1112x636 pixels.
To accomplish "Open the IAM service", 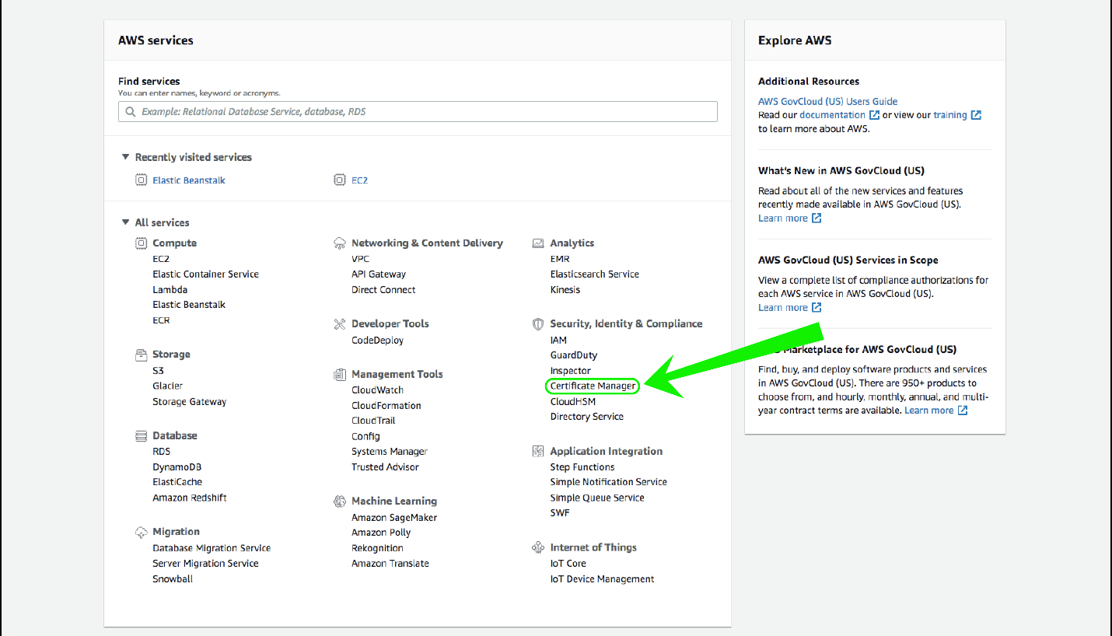I will click(558, 341).
